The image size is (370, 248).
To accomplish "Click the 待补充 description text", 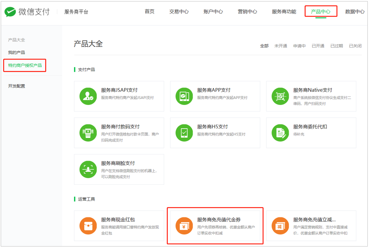I will 299,134.
